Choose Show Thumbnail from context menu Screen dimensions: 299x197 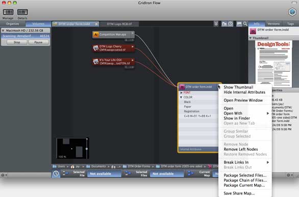tap(245, 87)
